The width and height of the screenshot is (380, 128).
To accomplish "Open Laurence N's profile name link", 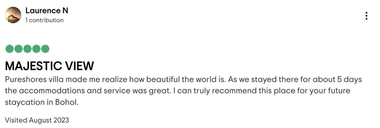I will point(47,11).
